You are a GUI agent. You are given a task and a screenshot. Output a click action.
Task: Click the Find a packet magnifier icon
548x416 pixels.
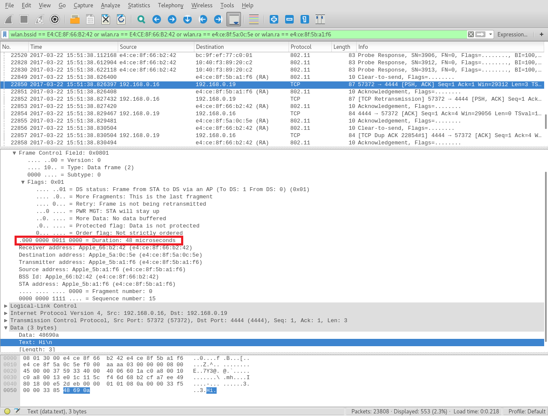(x=141, y=19)
